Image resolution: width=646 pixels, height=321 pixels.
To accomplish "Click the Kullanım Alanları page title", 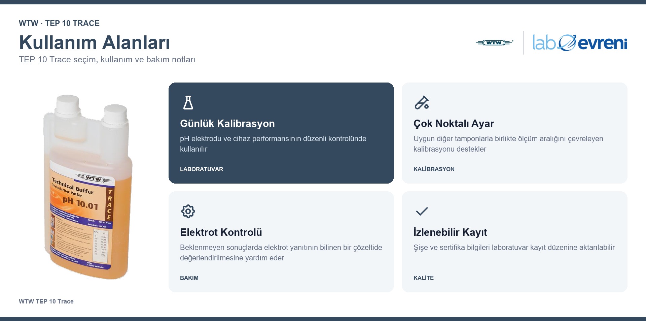I will click(x=95, y=42).
